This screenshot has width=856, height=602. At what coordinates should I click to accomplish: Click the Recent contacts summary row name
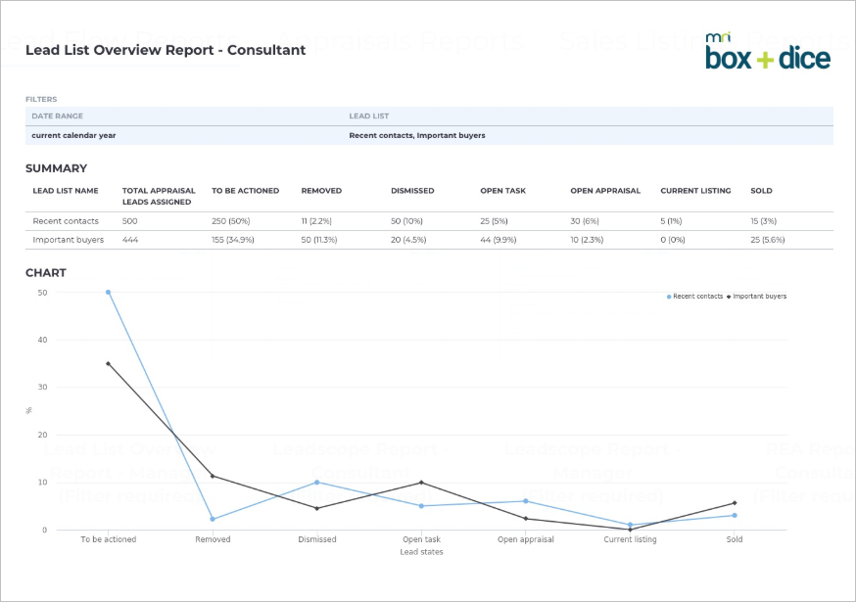point(66,221)
